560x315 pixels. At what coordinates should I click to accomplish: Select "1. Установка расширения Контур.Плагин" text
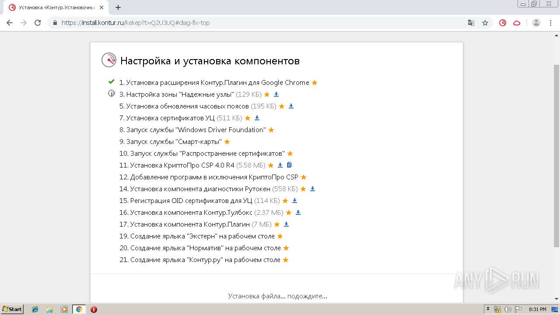pos(214,82)
